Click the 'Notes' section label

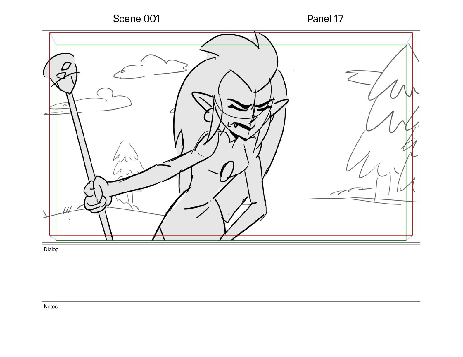pos(51,307)
